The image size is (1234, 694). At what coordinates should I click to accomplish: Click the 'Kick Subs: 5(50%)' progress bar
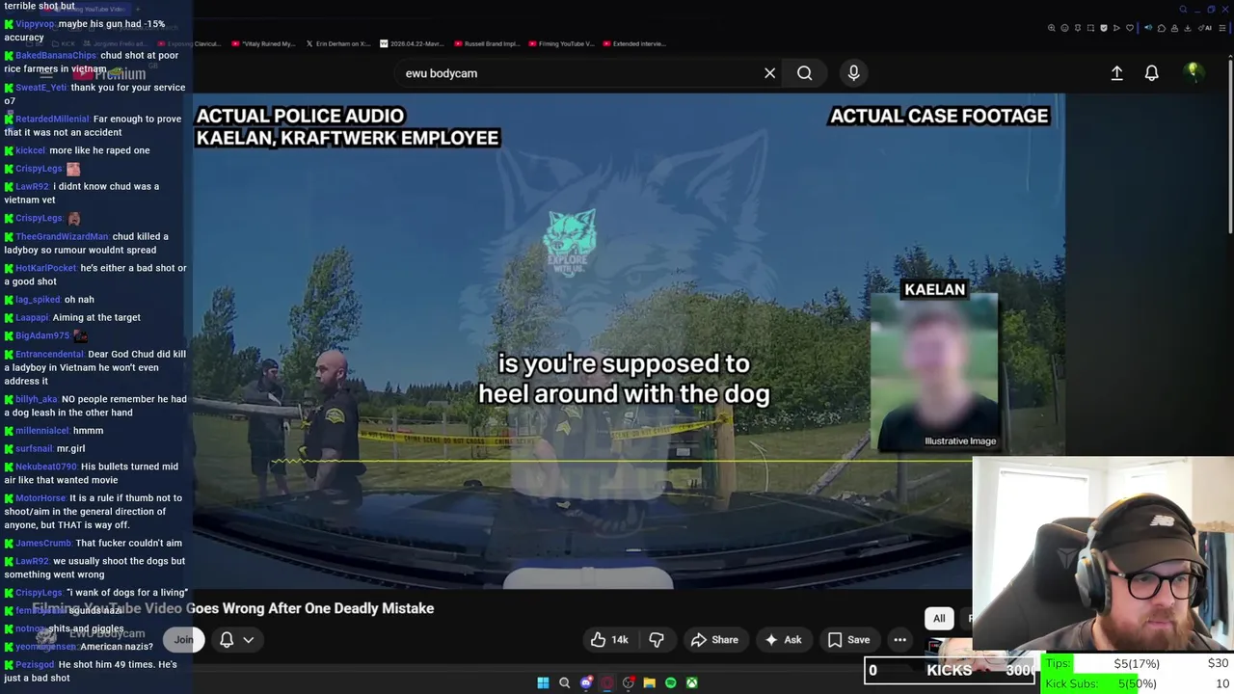1138,683
